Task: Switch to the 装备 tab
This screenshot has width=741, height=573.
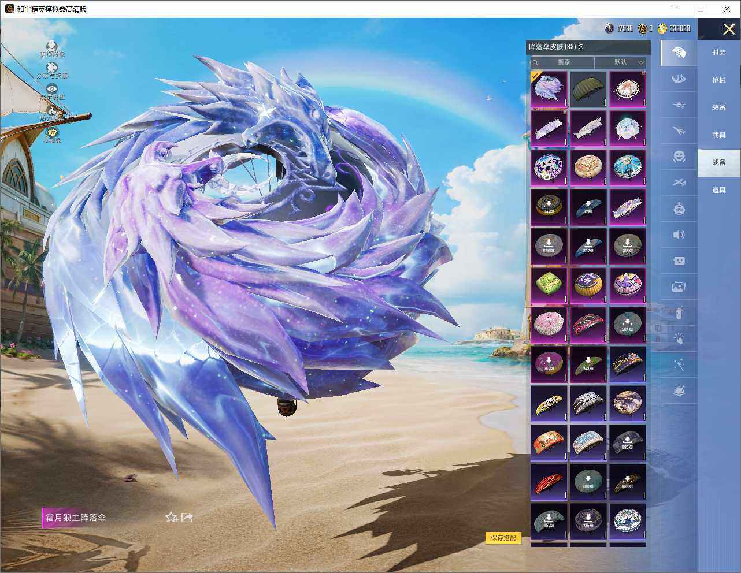Action: point(719,107)
